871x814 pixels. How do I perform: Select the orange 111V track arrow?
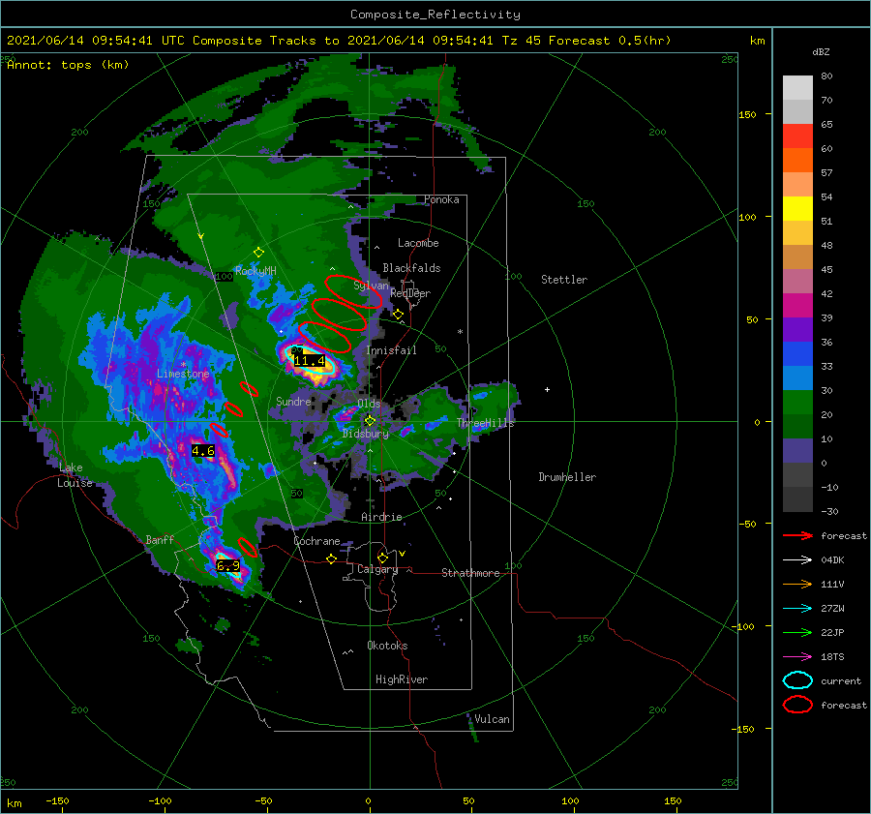(x=797, y=584)
